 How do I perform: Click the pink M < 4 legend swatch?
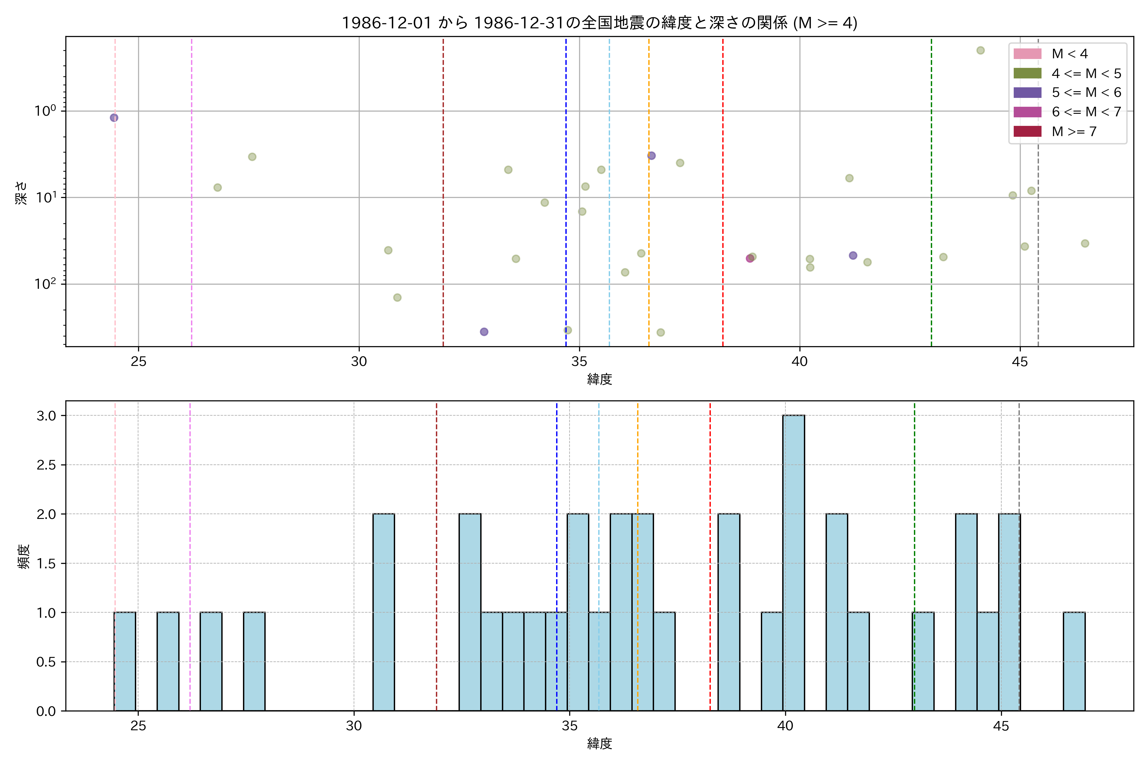(x=1027, y=54)
